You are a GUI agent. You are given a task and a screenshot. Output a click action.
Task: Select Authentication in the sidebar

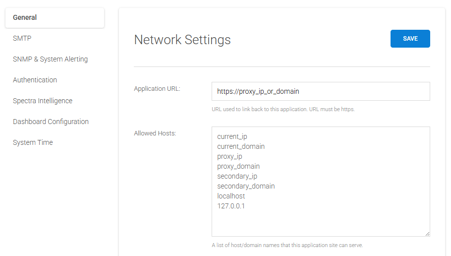35,80
